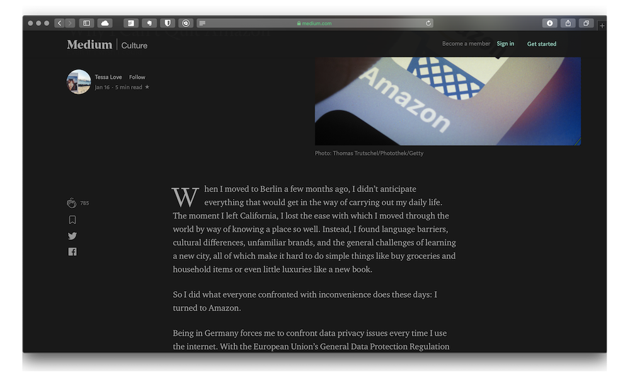Click the Get started button
Screen dimensions: 630x383
tap(542, 44)
